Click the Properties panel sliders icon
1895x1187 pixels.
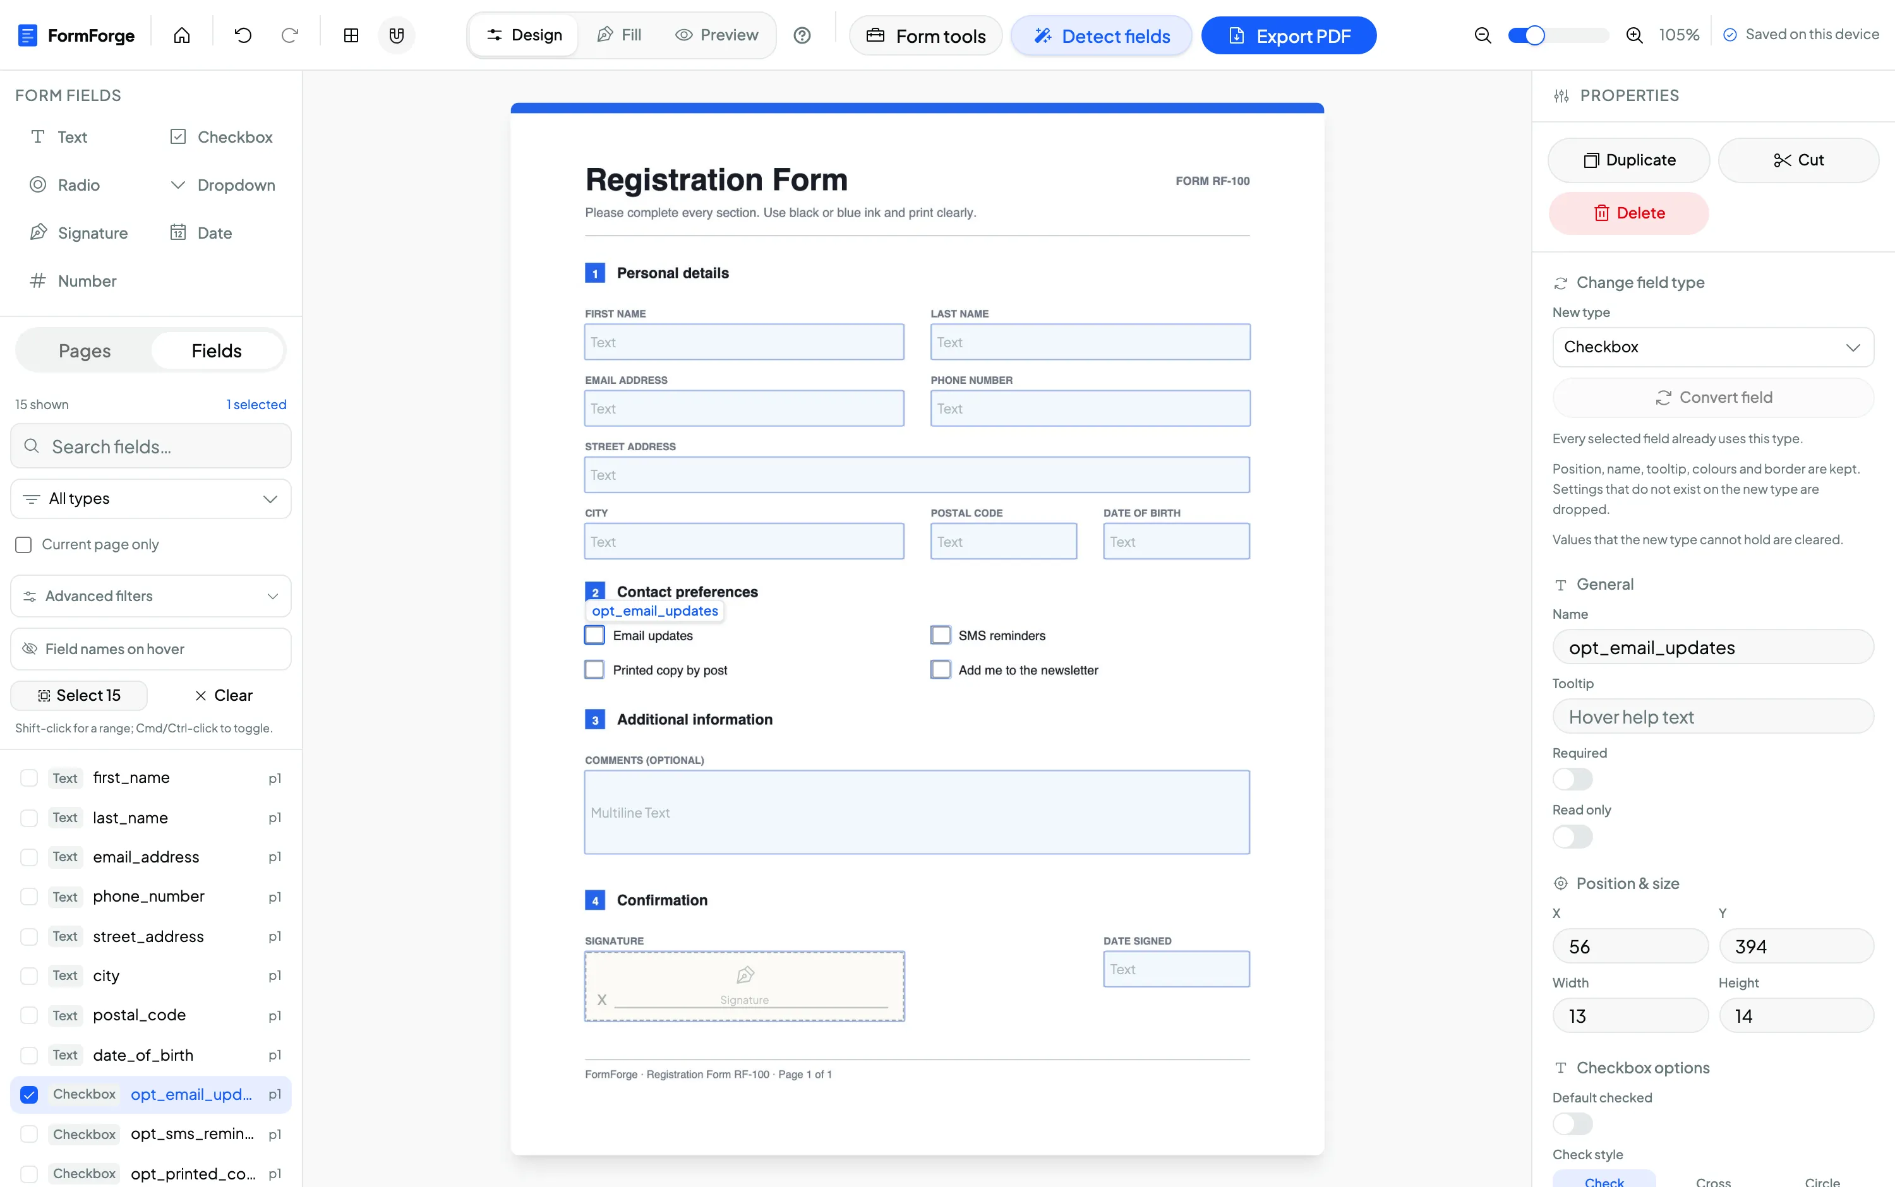pos(1561,96)
